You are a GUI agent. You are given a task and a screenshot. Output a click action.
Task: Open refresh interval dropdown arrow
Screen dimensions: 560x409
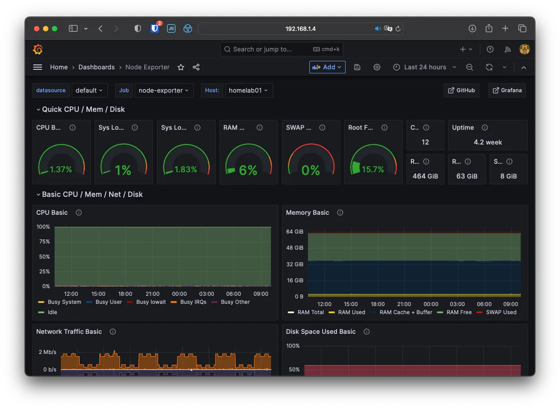click(504, 67)
